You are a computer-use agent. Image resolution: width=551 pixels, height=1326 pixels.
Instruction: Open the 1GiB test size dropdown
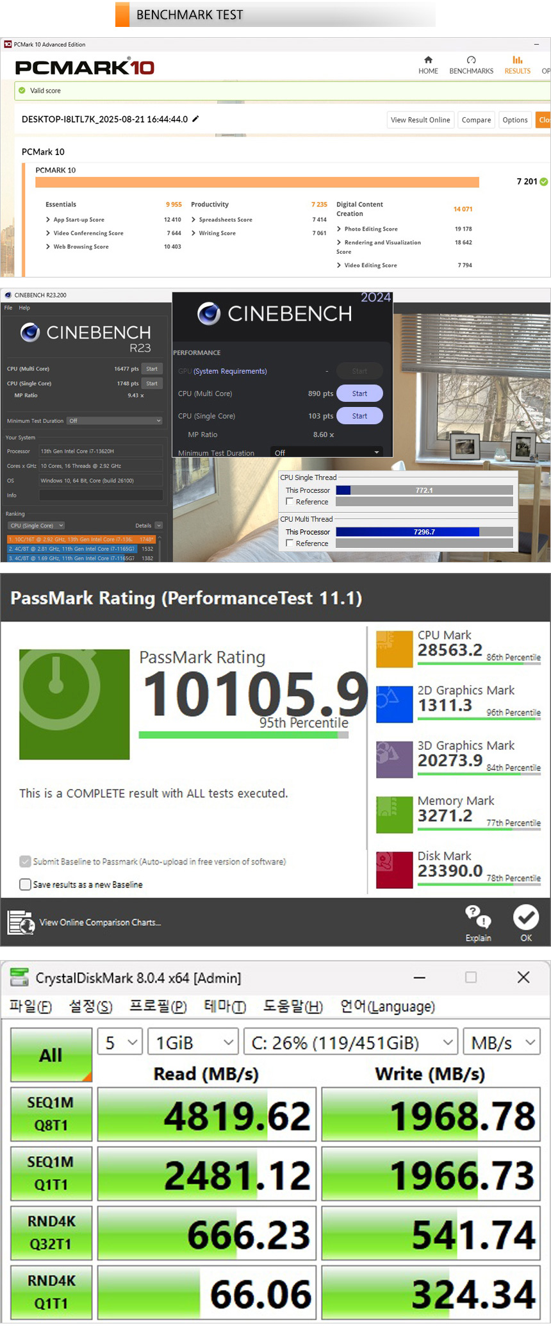[x=193, y=1043]
